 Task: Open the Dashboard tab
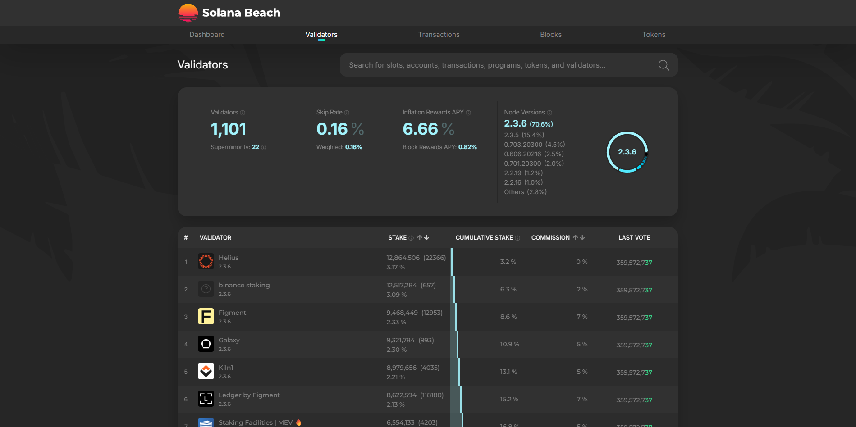click(207, 35)
